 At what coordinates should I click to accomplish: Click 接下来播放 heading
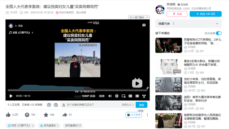click(x=162, y=33)
